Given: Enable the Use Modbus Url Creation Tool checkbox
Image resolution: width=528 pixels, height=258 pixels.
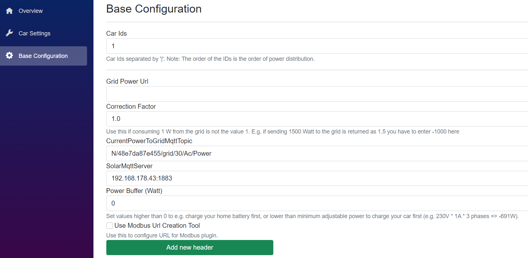Looking at the screenshot, I should click(109, 226).
